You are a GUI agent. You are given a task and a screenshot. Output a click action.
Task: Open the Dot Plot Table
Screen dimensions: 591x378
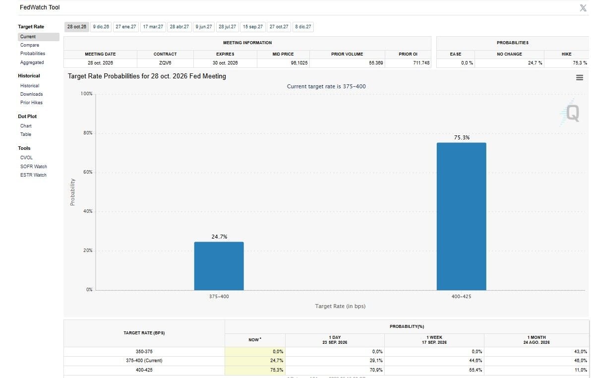pos(26,134)
